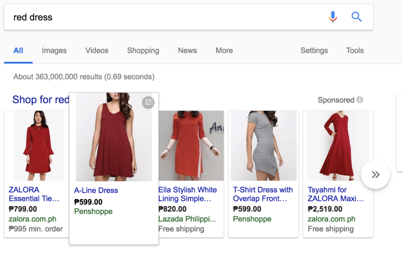Screen dimensions: 403x274
Task: Open the More search categories dropdown
Action: click(224, 50)
